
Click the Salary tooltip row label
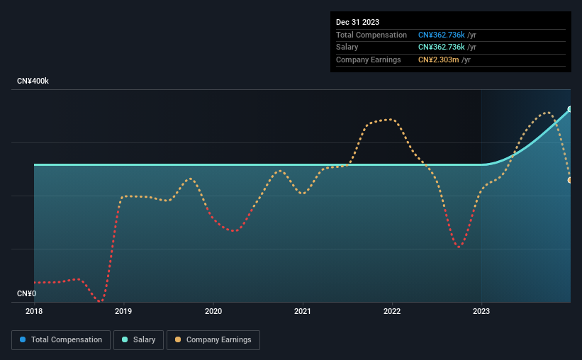(x=347, y=47)
